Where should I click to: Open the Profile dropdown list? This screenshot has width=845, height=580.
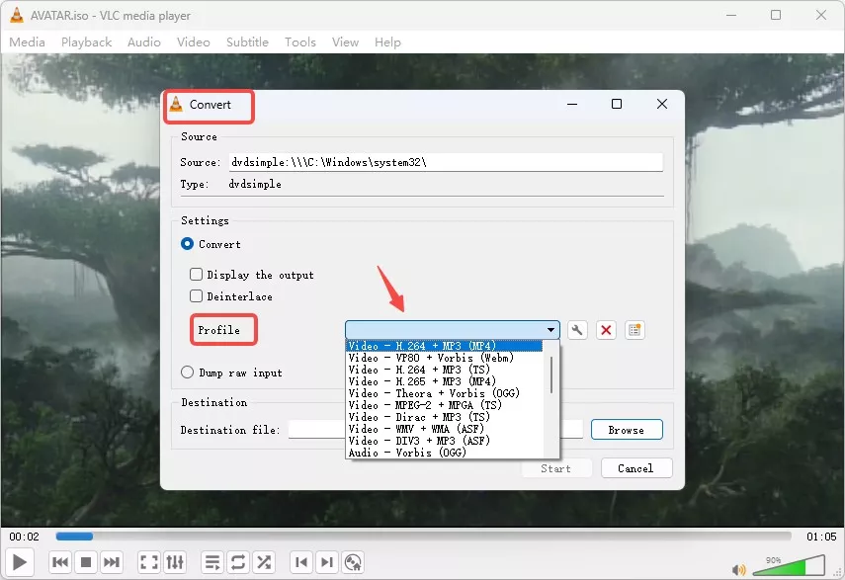click(549, 330)
